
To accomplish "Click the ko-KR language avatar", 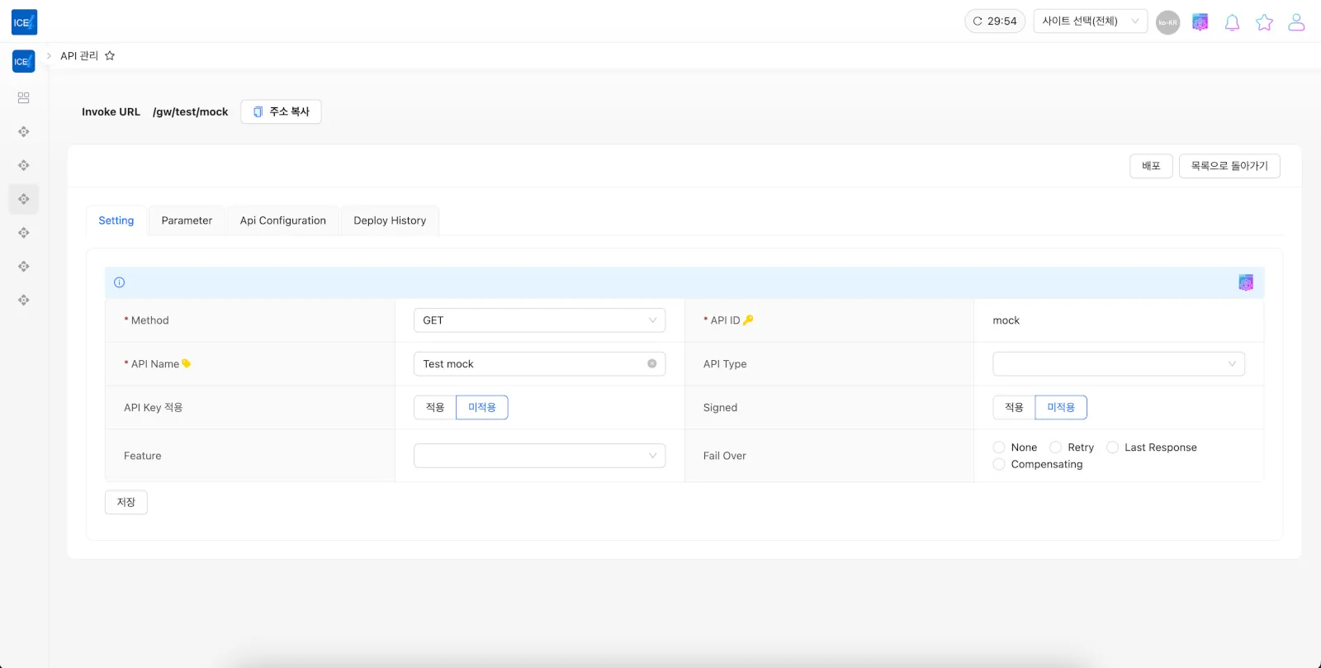I will click(x=1167, y=22).
